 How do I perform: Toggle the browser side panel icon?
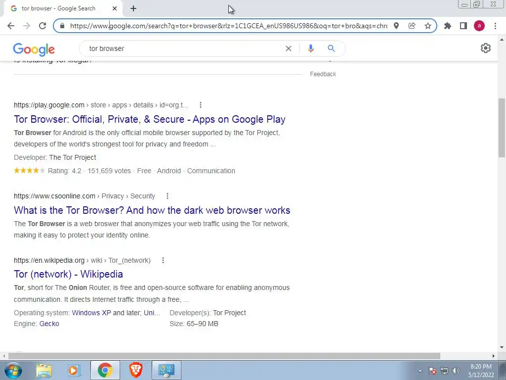(x=464, y=26)
